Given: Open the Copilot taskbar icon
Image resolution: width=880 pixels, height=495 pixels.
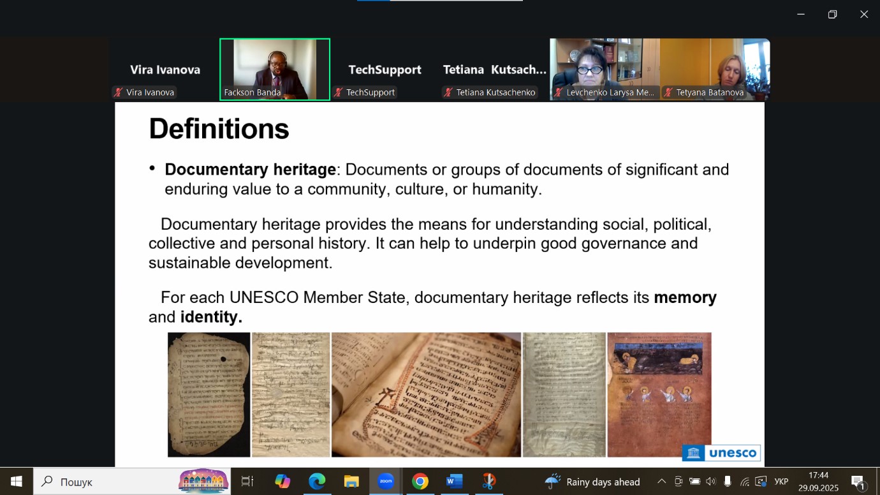Looking at the screenshot, I should tap(282, 482).
